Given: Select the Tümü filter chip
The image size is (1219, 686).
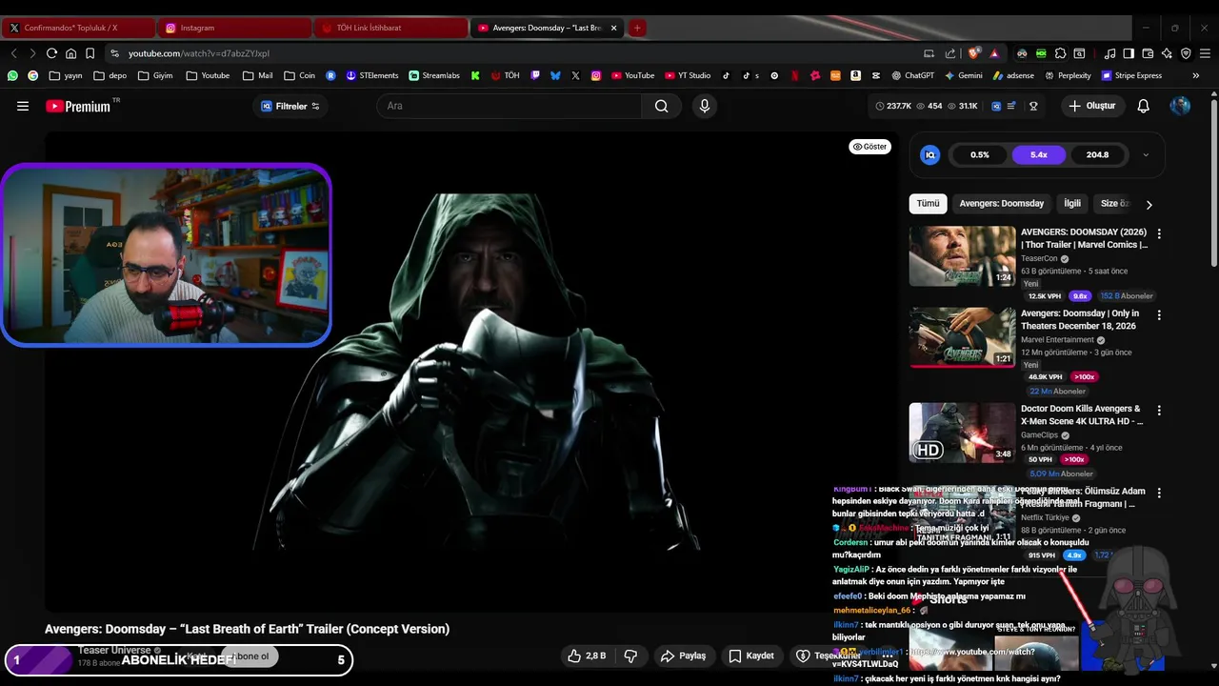Looking at the screenshot, I should point(928,203).
